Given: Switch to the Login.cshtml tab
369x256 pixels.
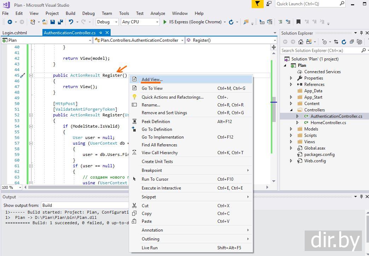Looking at the screenshot, I should 15,33.
